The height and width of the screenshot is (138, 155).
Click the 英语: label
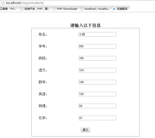43,94
